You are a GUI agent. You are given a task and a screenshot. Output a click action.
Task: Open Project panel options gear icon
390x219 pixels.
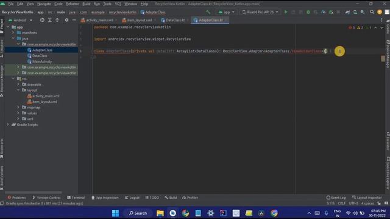pyautogui.click(x=66, y=20)
